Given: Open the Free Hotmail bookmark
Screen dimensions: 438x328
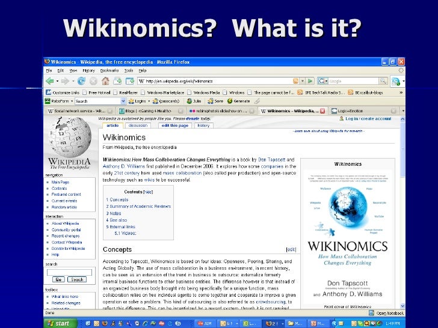Looking at the screenshot, I should 96,93.
